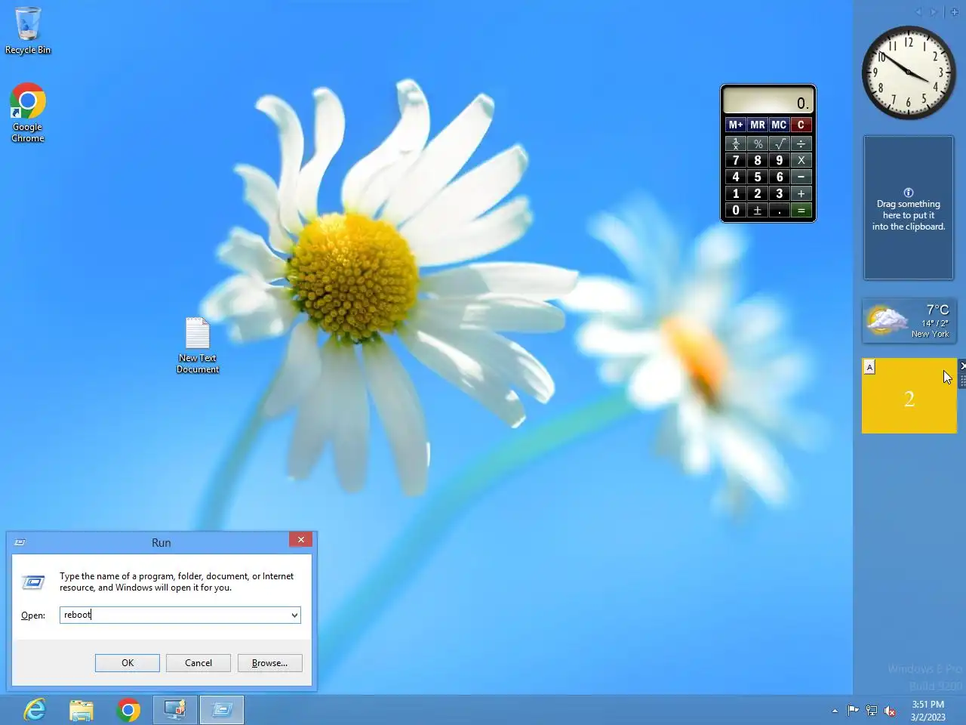Open Chrome from the taskbar

tap(128, 710)
